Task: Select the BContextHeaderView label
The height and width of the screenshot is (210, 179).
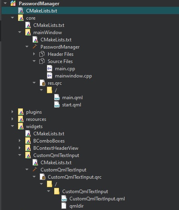Action: [56, 148]
